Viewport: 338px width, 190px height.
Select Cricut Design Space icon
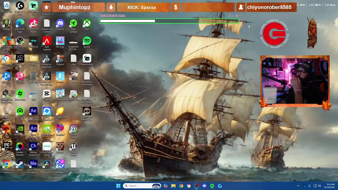47,149
